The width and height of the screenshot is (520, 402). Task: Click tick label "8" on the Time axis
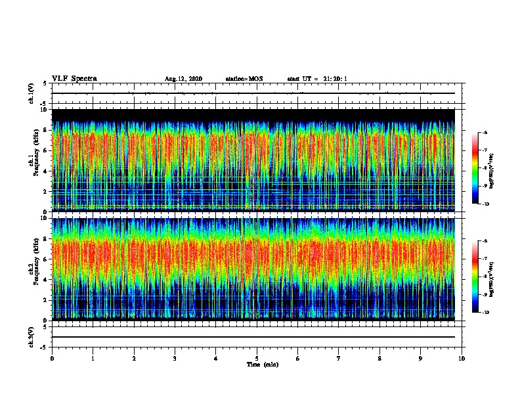379,359
